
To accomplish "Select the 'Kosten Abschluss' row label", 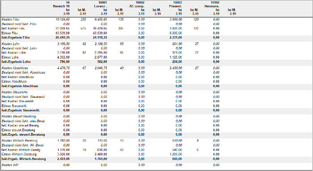I will 15,68.
